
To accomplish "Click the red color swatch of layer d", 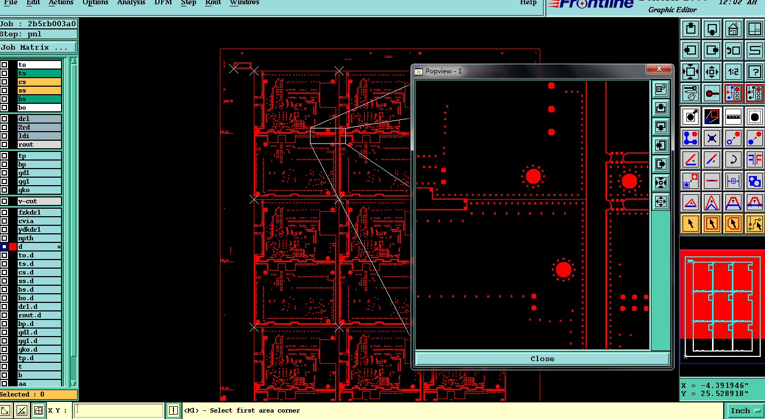I will point(13,247).
